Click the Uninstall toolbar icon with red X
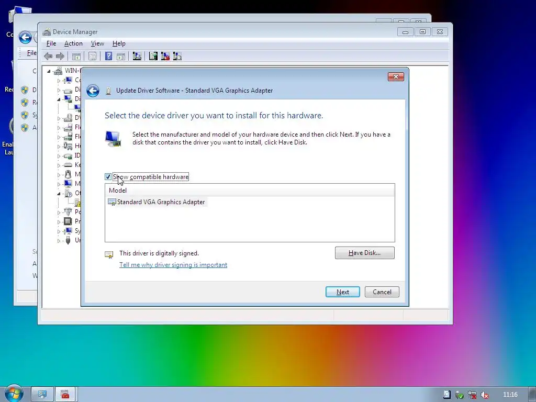This screenshot has height=402, width=536. [165, 56]
